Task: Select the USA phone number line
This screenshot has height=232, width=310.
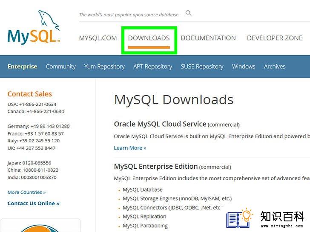Action: (32, 104)
